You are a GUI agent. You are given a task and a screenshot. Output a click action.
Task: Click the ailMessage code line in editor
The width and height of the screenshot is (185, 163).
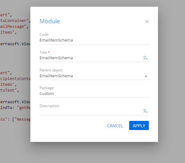[x=14, y=27]
